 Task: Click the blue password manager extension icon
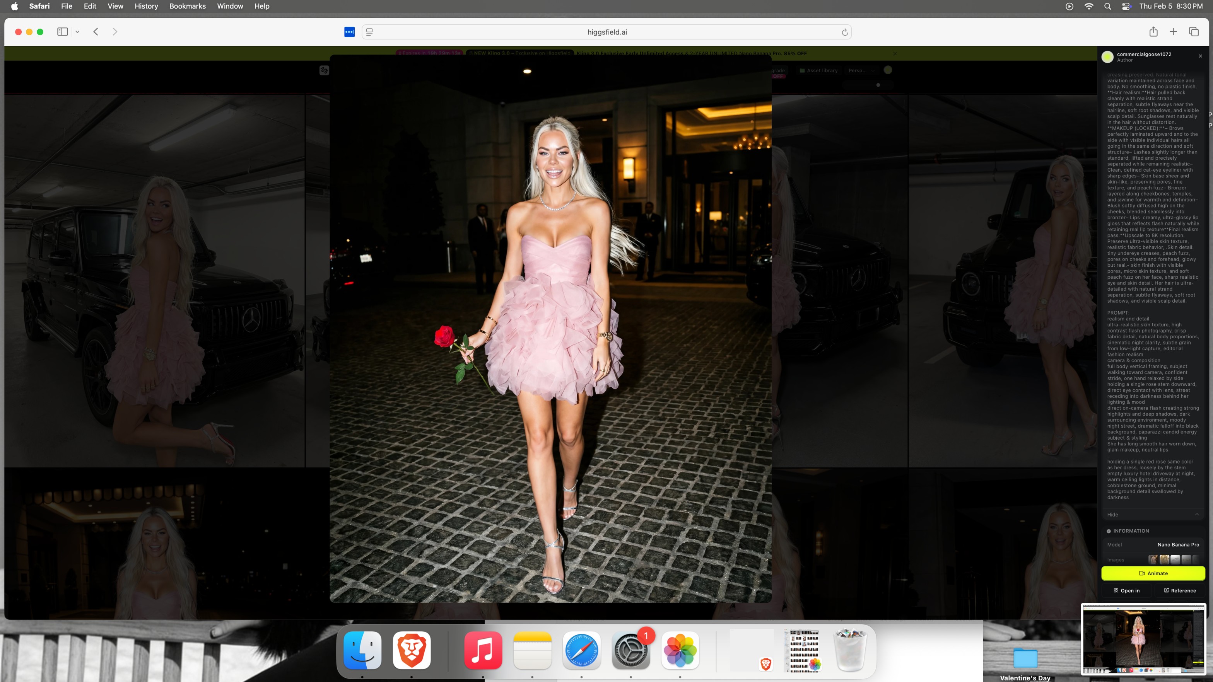pos(349,32)
